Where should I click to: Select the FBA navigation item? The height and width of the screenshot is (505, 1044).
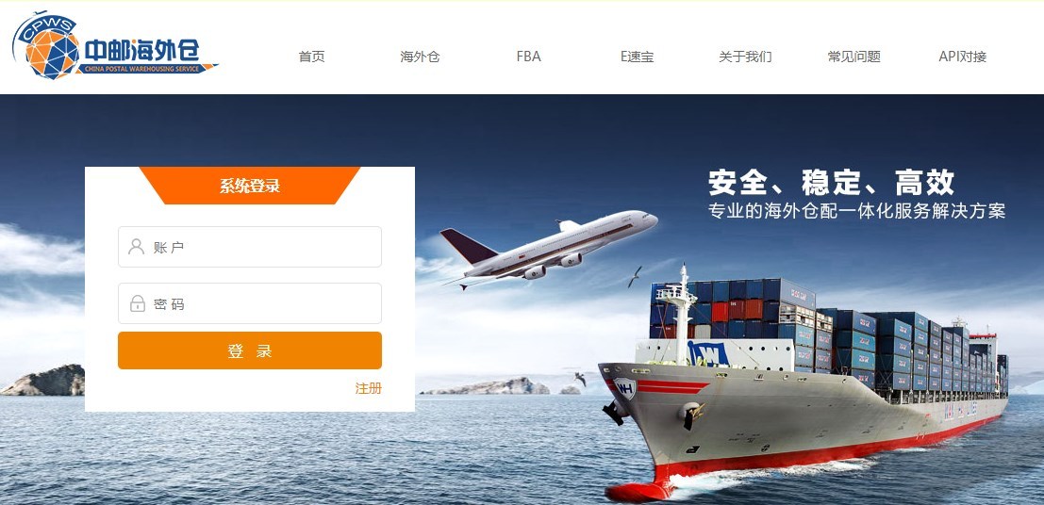point(529,57)
